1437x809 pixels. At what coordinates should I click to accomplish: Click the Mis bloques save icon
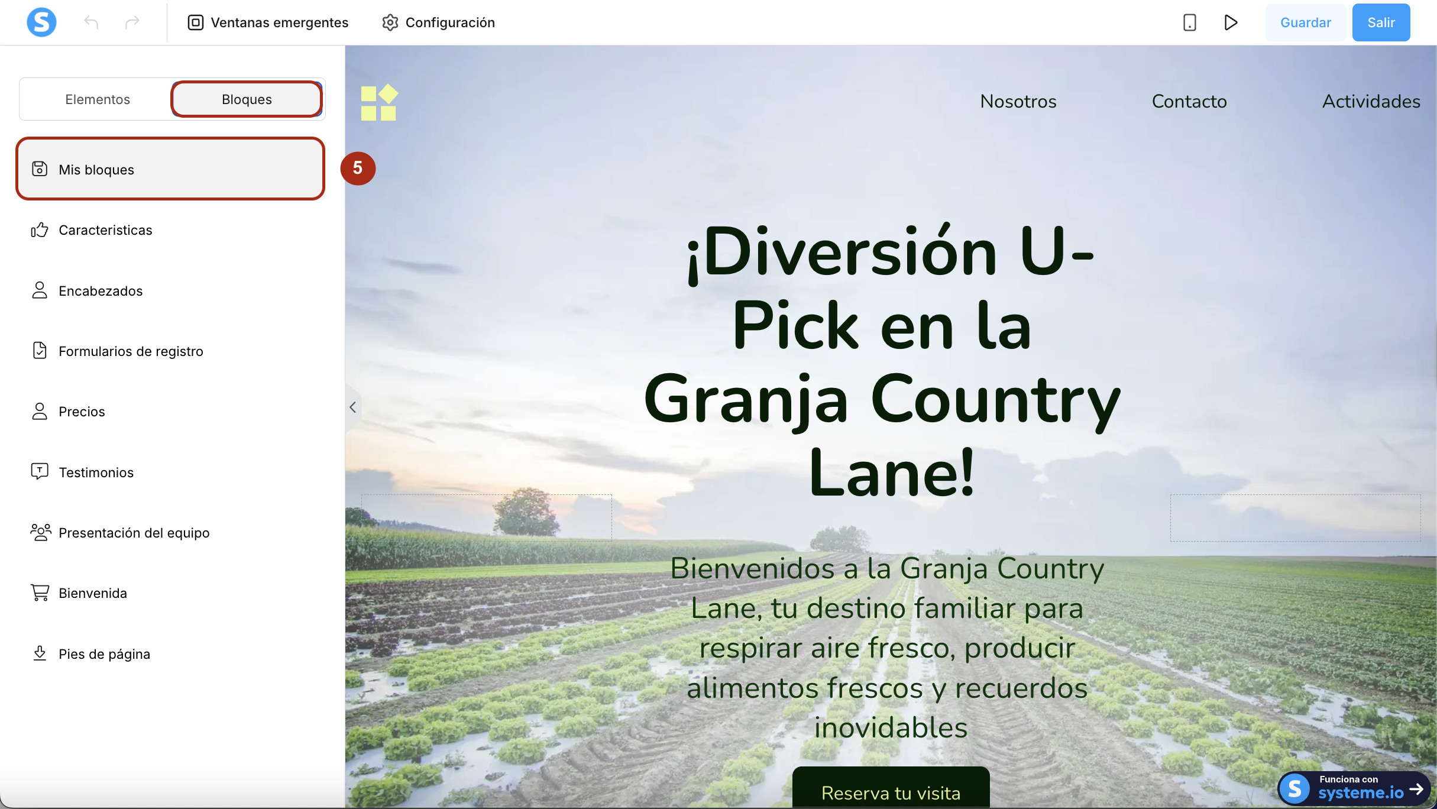tap(40, 169)
